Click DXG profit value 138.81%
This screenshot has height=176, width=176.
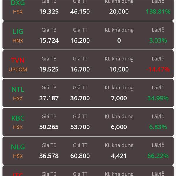[158, 12]
